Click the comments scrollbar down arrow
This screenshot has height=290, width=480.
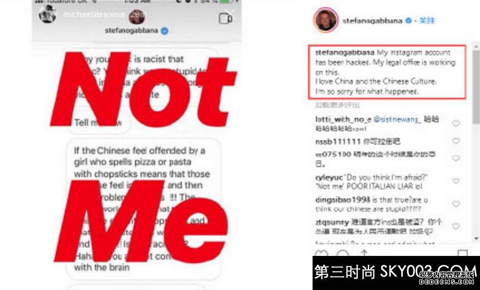click(476, 238)
